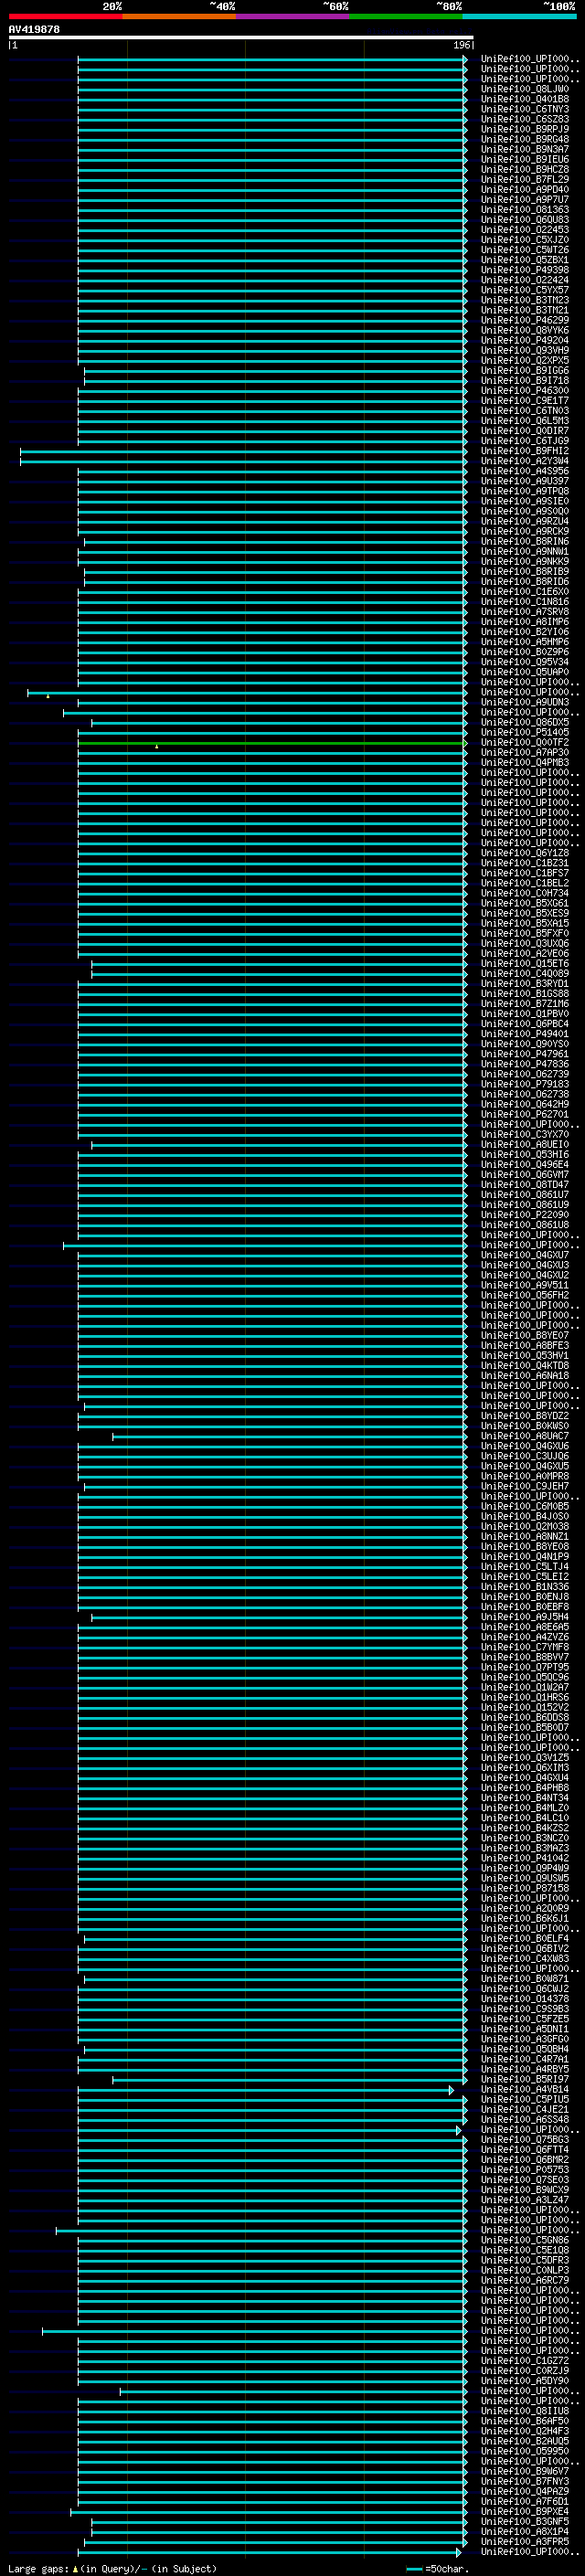
Task: Click the purple ~60% identity legend segment
Action: [x=293, y=16]
